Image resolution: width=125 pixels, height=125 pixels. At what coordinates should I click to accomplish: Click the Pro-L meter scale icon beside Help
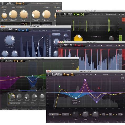tap(119, 45)
